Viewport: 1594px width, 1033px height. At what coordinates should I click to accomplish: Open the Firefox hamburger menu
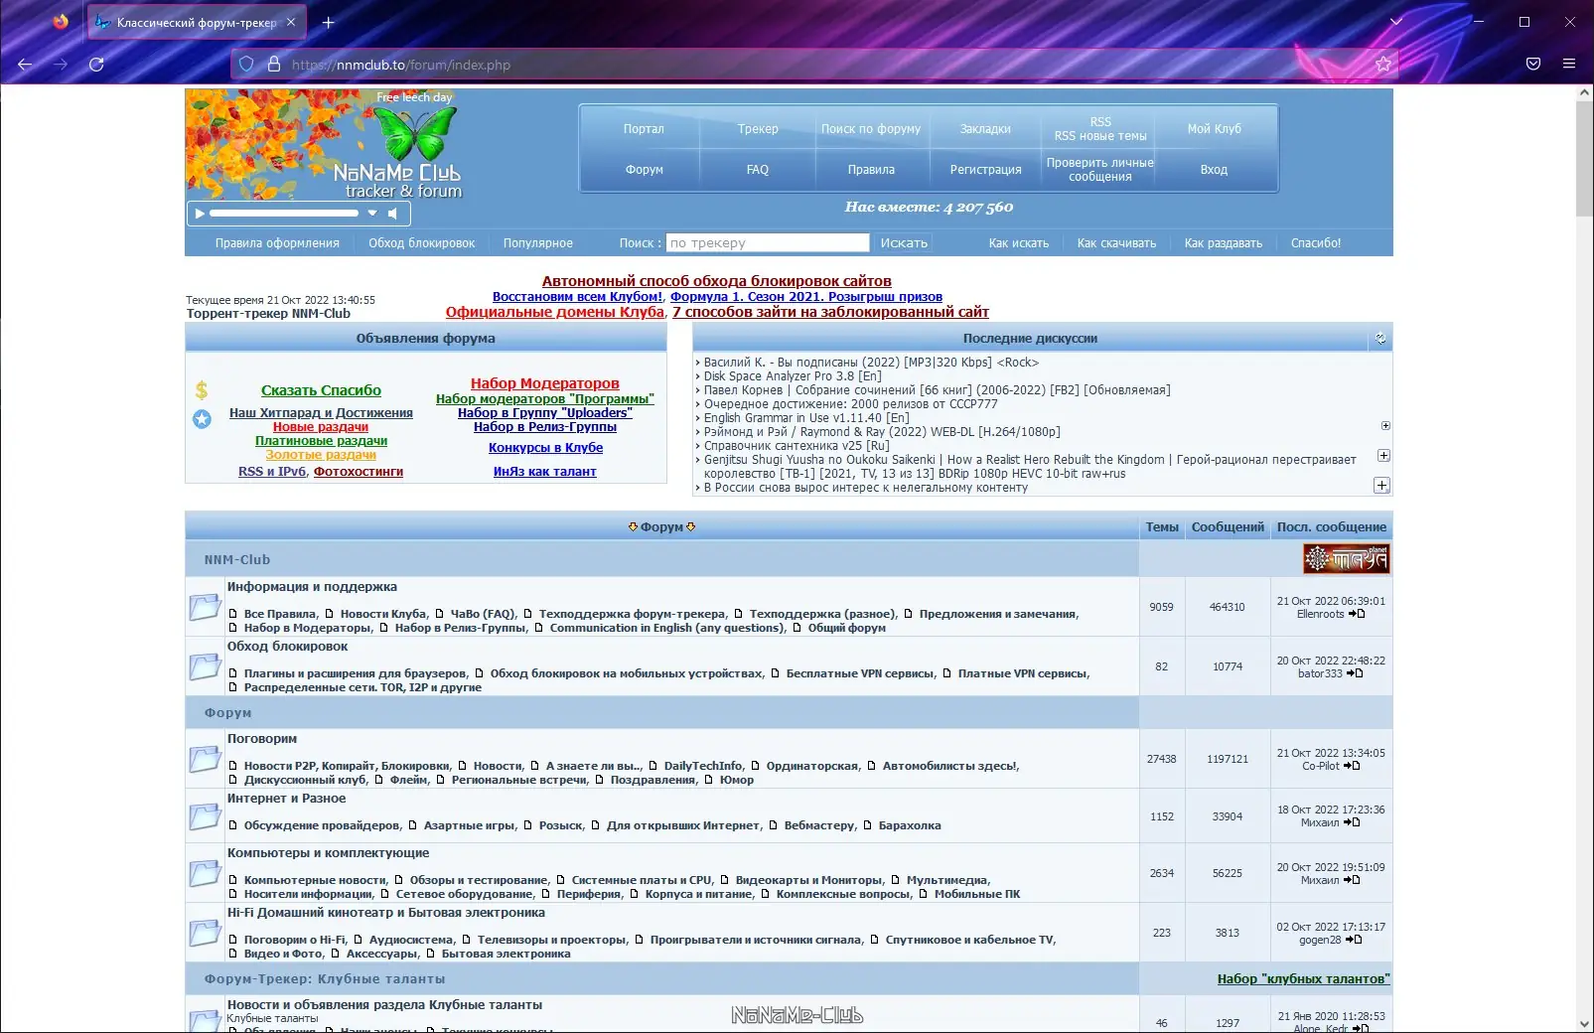[1569, 65]
